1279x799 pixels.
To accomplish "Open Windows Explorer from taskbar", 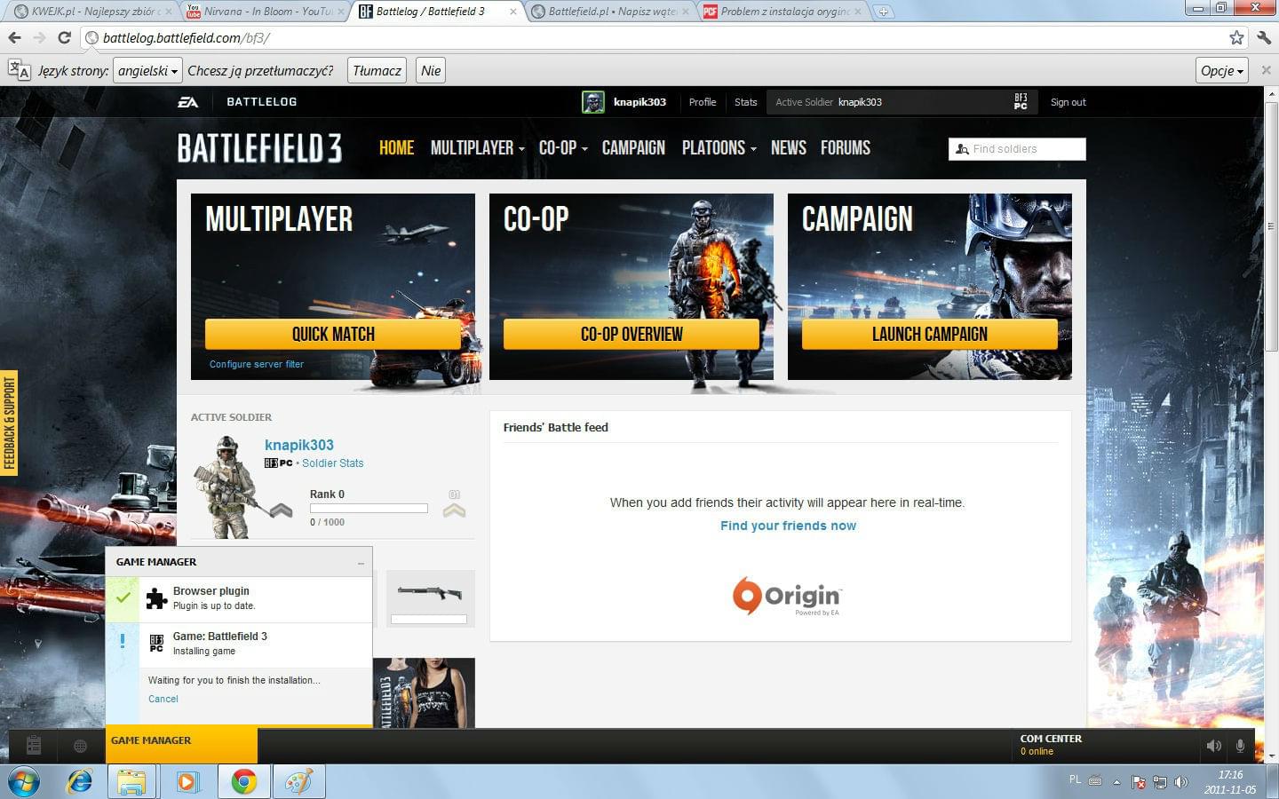I will tap(132, 782).
